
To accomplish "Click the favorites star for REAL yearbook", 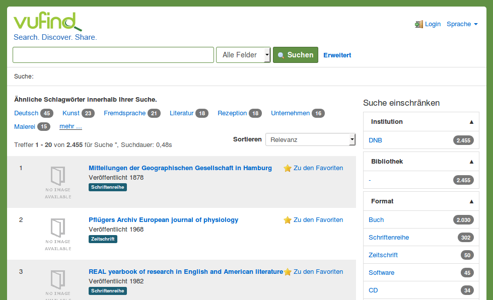I will pos(288,272).
